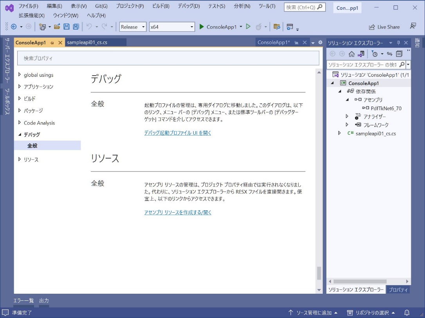Expand the アナライザー node in the tree
Image resolution: width=425 pixels, height=318 pixels.
(x=347, y=116)
